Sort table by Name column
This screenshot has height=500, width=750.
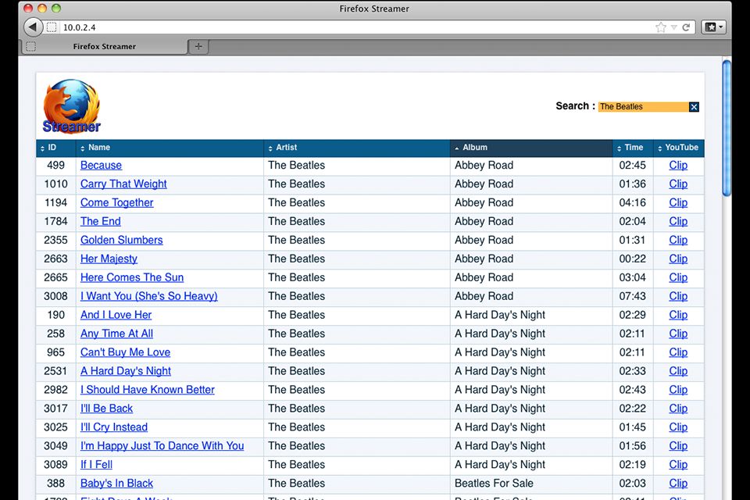point(170,148)
